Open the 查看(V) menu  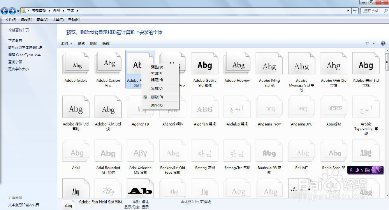42,19
